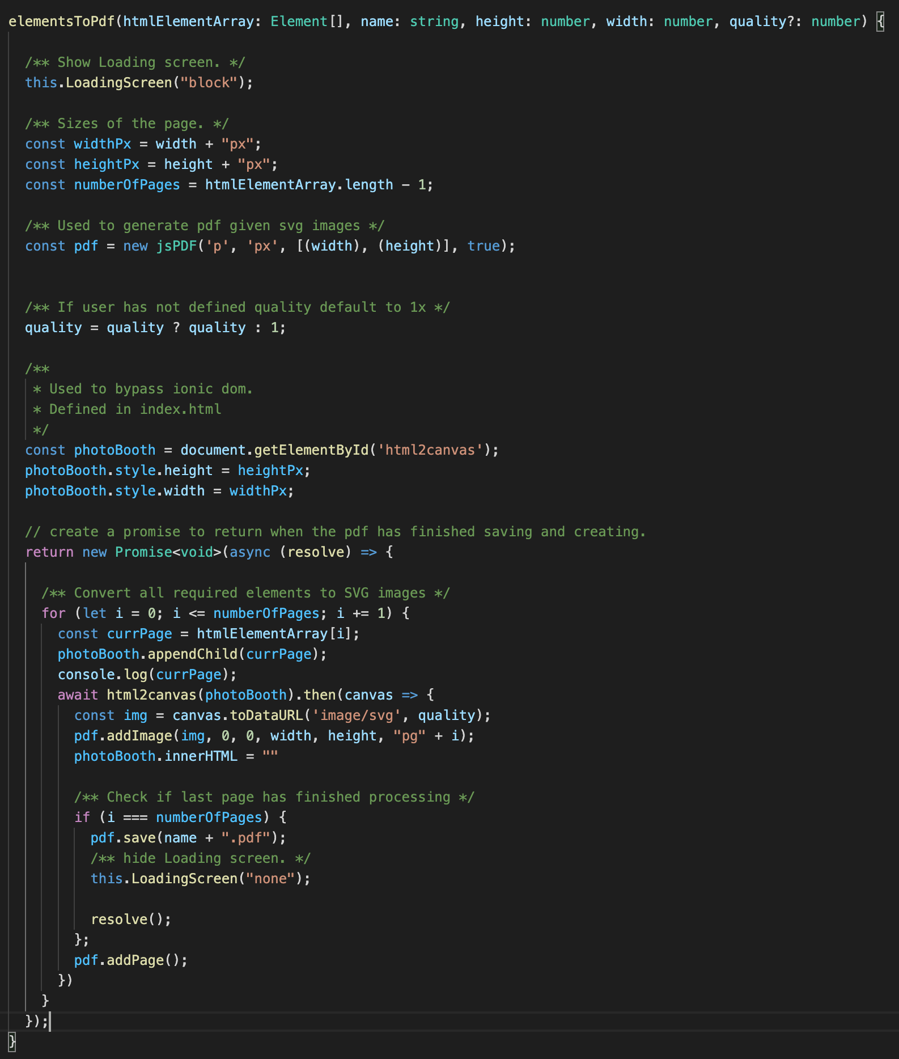Click the string ".pdf"
This screenshot has height=1059, width=899.
[x=245, y=838]
